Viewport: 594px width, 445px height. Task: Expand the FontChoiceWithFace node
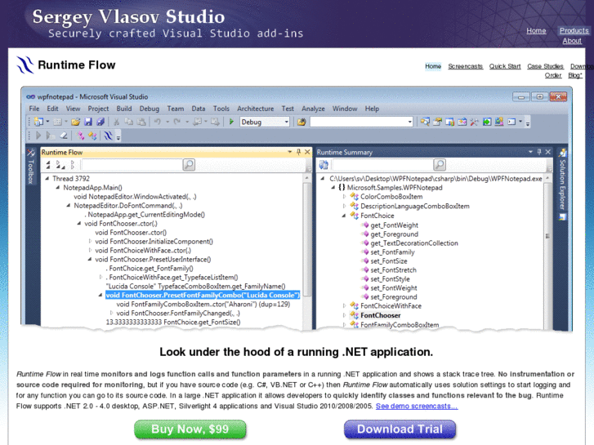344,306
